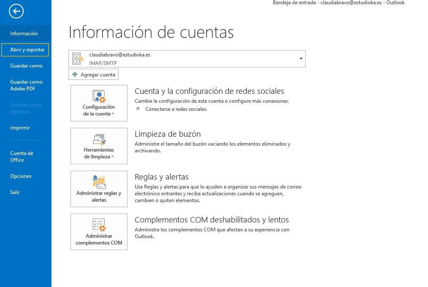Click the Administrar reglas y alertas folder icon
Image resolution: width=428 pixels, height=287 pixels.
[99, 182]
